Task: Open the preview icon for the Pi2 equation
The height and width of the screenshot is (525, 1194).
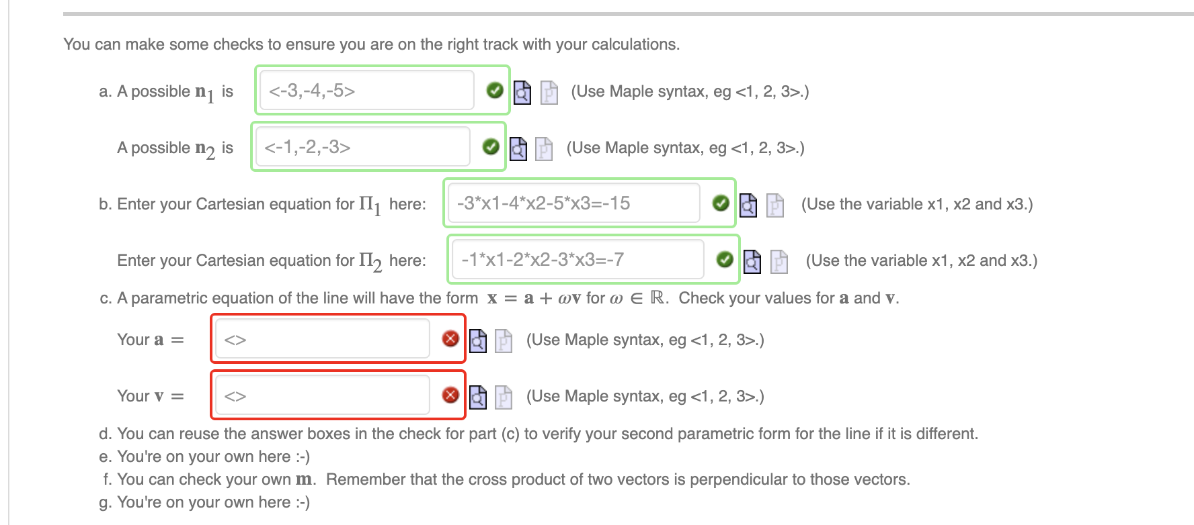Action: [x=753, y=262]
